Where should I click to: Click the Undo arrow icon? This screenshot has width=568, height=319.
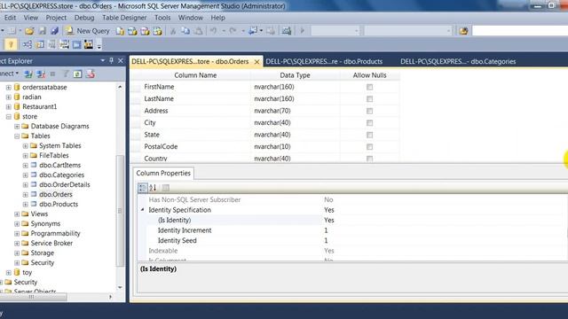point(214,31)
